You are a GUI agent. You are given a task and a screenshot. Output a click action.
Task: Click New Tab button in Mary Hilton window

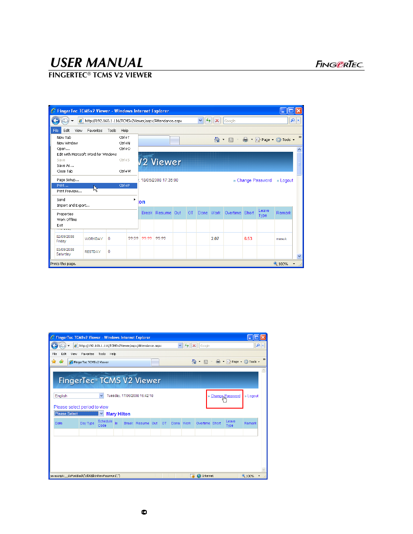(x=155, y=362)
